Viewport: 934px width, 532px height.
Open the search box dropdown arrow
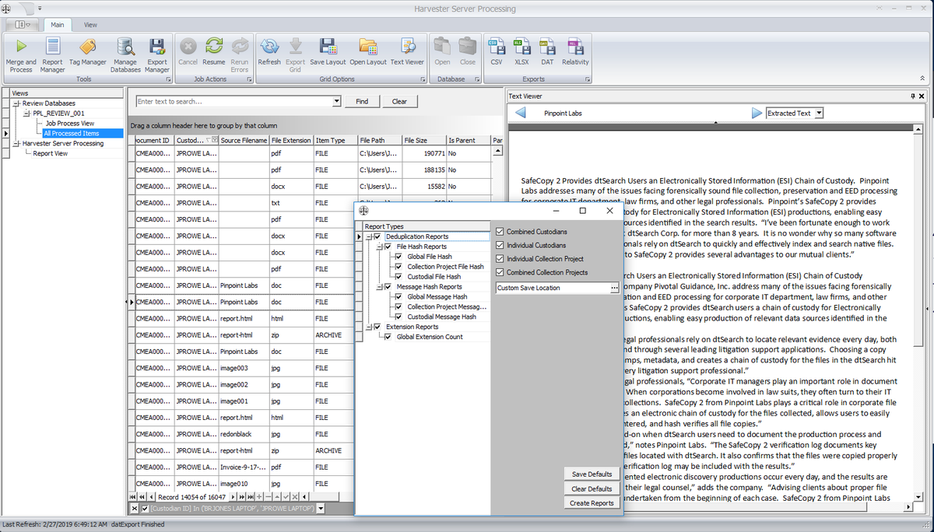click(336, 101)
